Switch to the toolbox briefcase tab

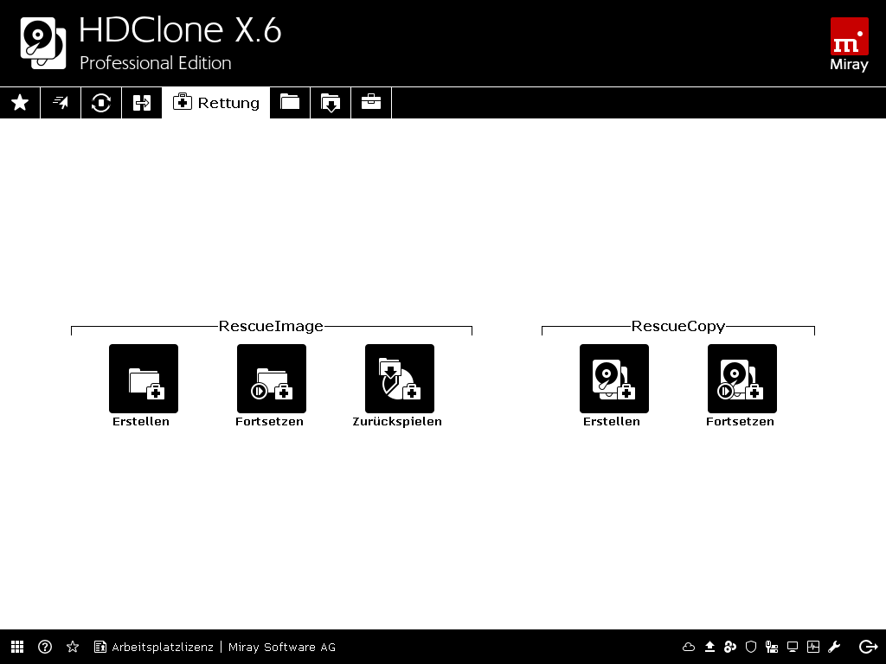click(x=371, y=103)
